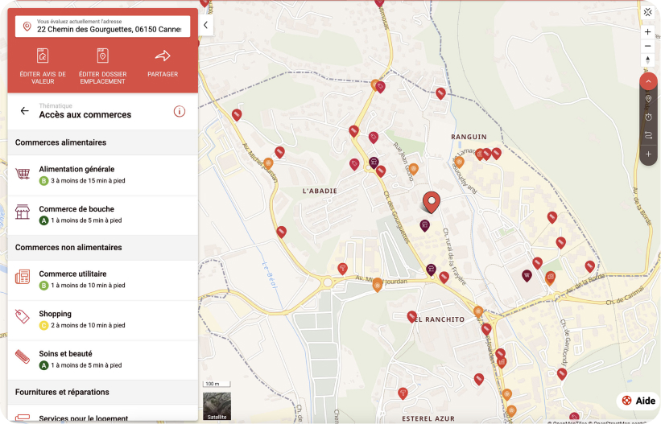Click the Partager share arrow
Screen dimensions: 661x424
coord(163,56)
